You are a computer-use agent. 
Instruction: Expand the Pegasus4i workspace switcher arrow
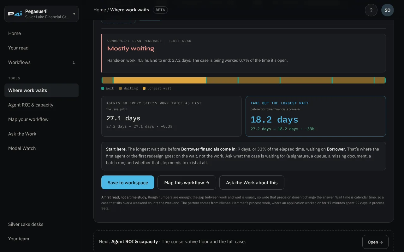74,14
